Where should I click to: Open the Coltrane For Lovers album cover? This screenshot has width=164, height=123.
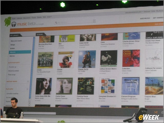pyautogui.click(x=154, y=58)
